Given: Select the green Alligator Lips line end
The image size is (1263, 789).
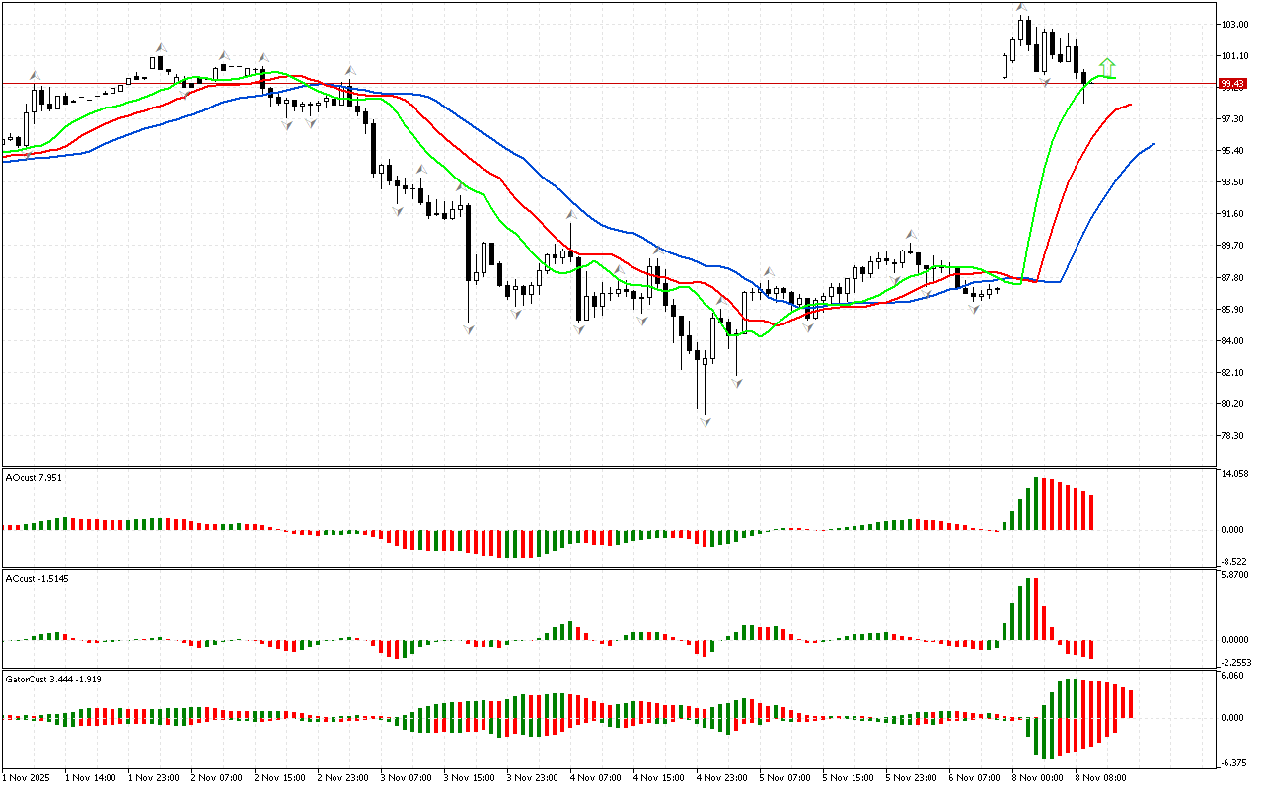Looking at the screenshot, I should pyautogui.click(x=1114, y=77).
